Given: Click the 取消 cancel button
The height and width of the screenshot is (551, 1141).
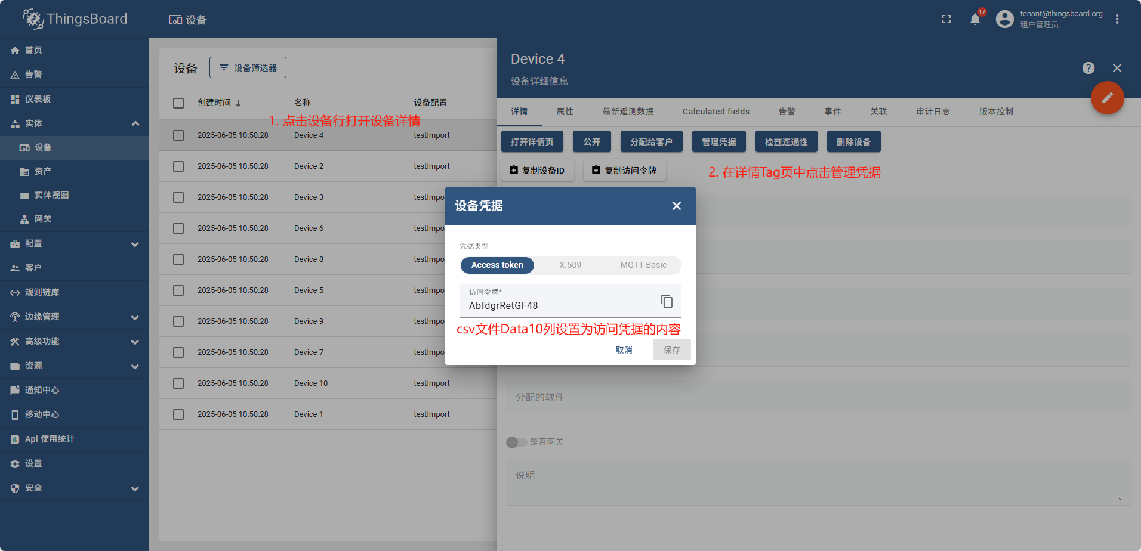Looking at the screenshot, I should (x=624, y=350).
